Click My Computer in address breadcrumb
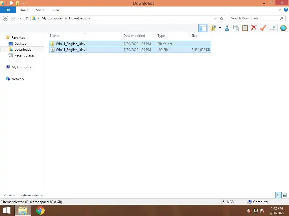This screenshot has height=216, width=289. (52, 18)
